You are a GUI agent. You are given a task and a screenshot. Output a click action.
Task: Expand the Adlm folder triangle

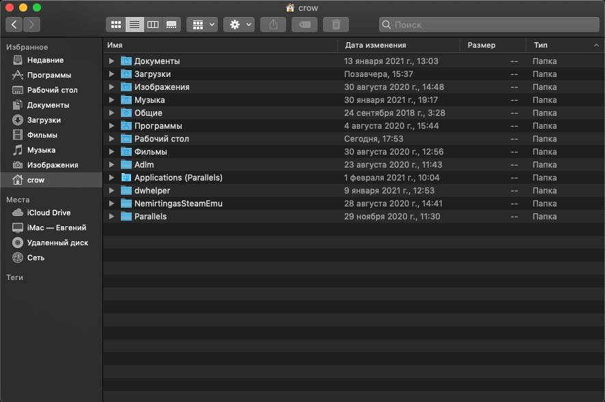111,164
